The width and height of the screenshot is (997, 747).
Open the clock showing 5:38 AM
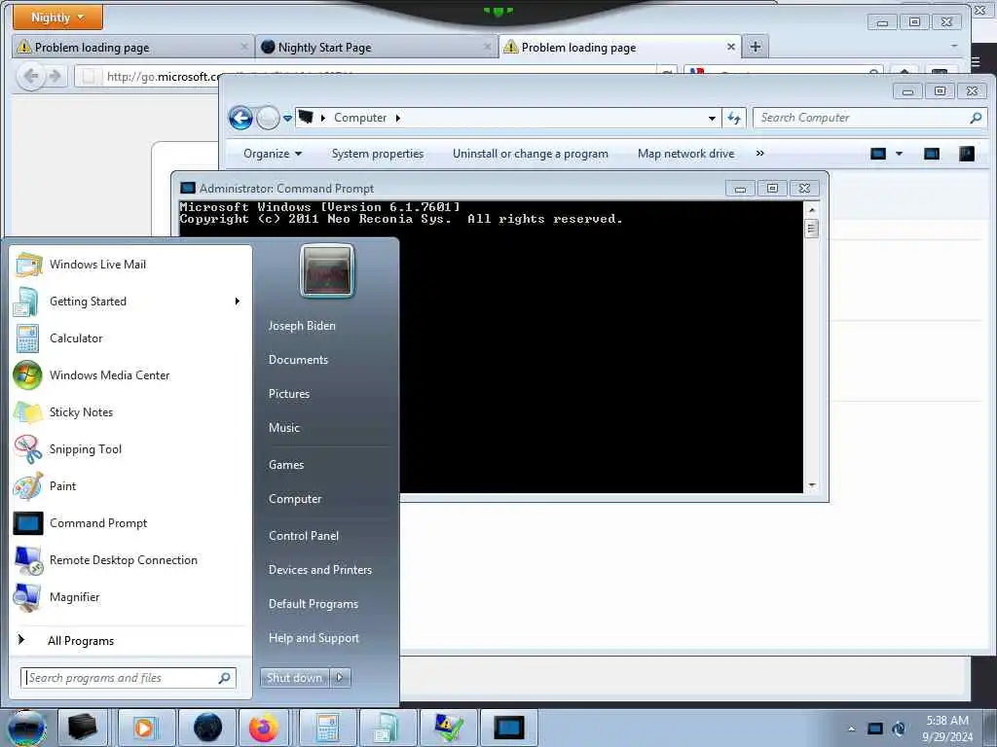pyautogui.click(x=946, y=729)
